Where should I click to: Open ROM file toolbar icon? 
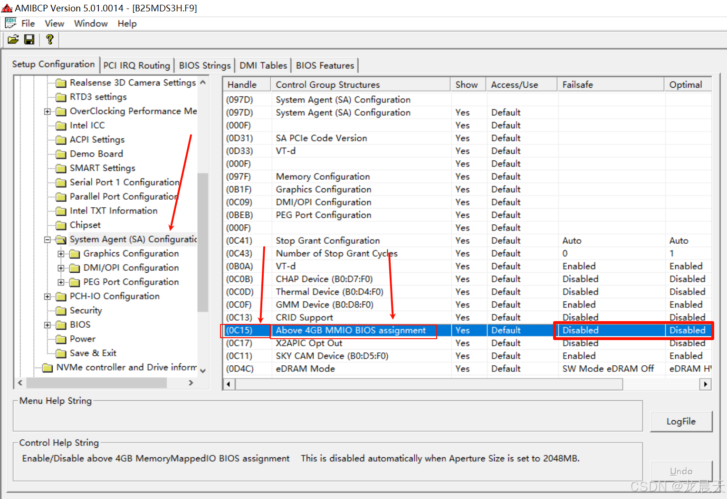(13, 39)
